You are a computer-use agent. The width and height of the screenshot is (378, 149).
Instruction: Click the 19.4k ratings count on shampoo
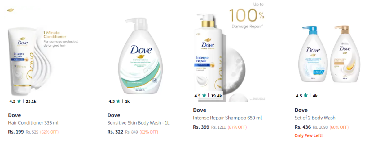click(216, 96)
